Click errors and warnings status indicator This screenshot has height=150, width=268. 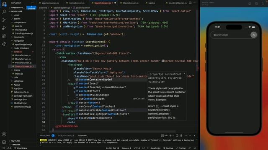coord(7,148)
